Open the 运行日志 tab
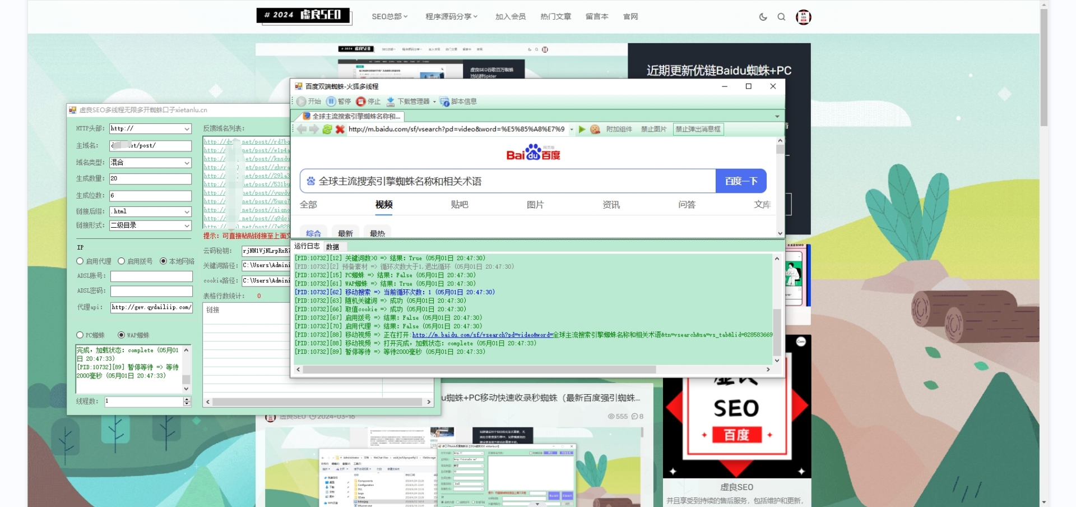Image resolution: width=1076 pixels, height=507 pixels. 307,246
